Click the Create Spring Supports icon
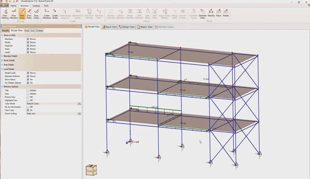310x179 pixels. pyautogui.click(x=65, y=14)
